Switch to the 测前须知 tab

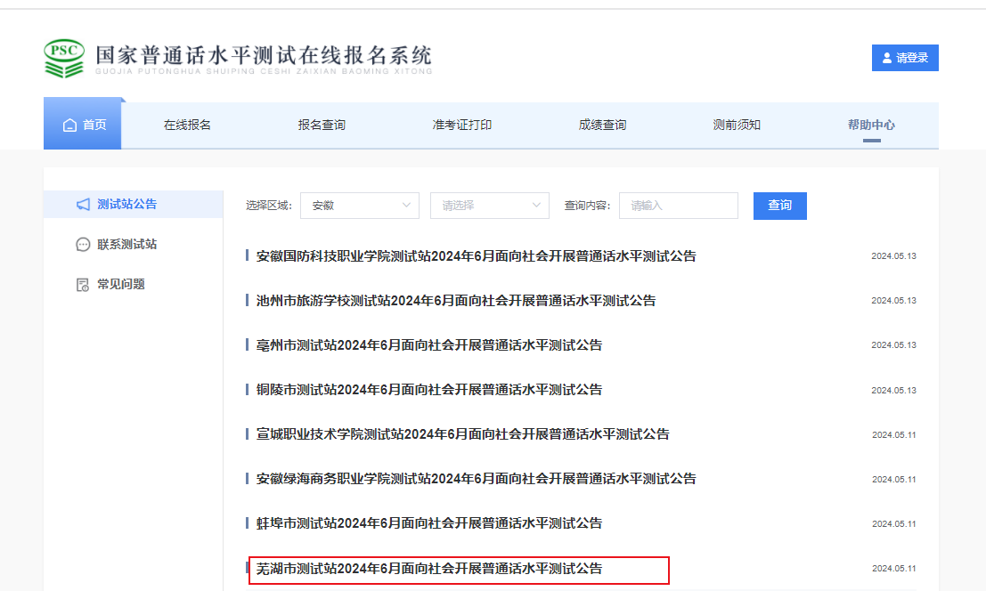click(737, 125)
